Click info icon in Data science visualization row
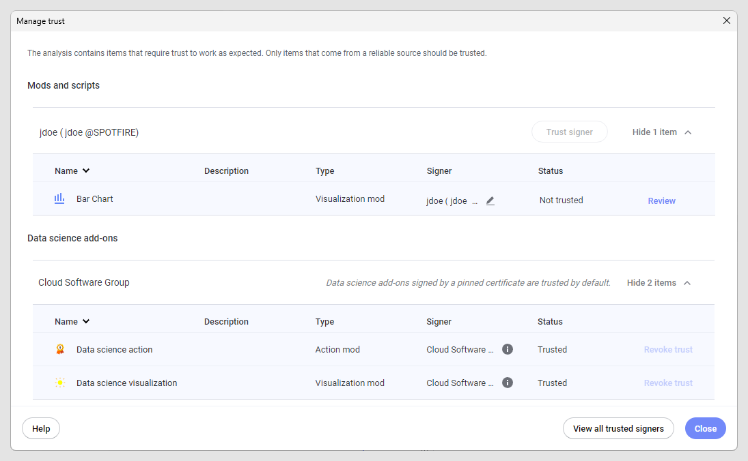The height and width of the screenshot is (461, 748). (x=508, y=383)
